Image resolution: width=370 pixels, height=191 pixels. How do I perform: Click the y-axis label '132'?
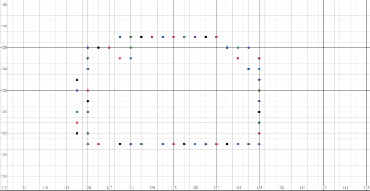(x=4, y=91)
